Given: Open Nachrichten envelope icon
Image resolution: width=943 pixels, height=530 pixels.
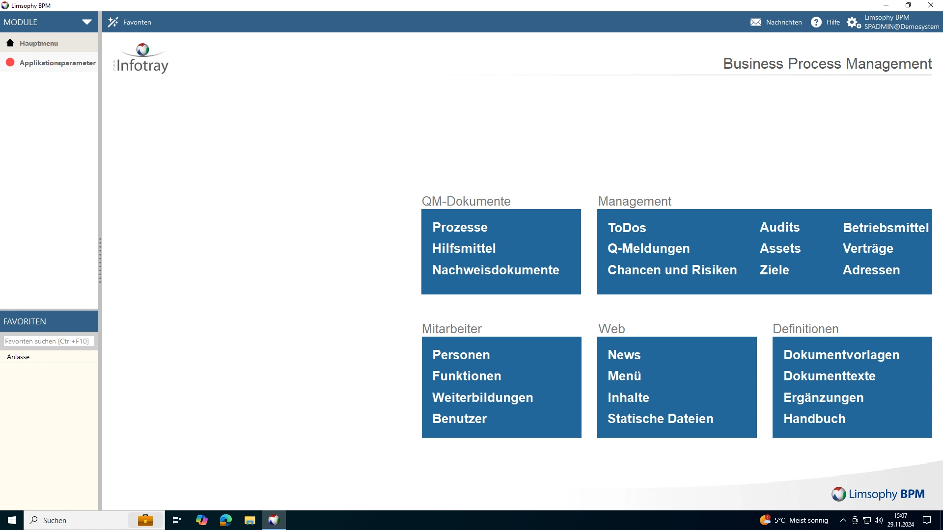Looking at the screenshot, I should pos(756,22).
